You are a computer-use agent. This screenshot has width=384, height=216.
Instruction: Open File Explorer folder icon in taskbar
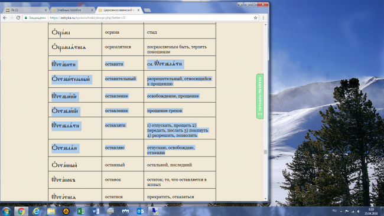click(x=51, y=211)
